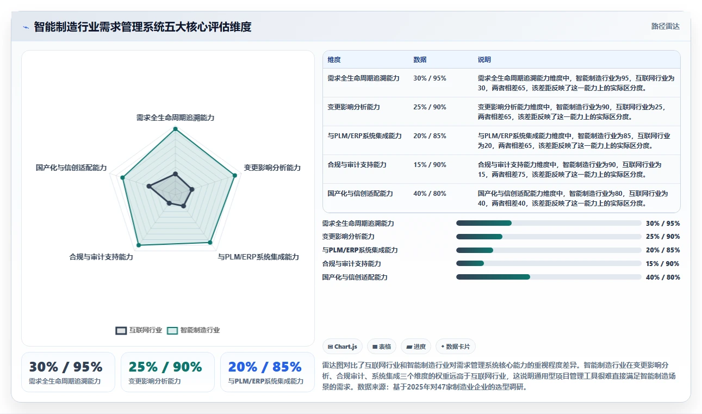Click the summary paragraph starting 雷达图对比了
Image resolution: width=702 pixels, height=414 pixels.
(x=499, y=376)
